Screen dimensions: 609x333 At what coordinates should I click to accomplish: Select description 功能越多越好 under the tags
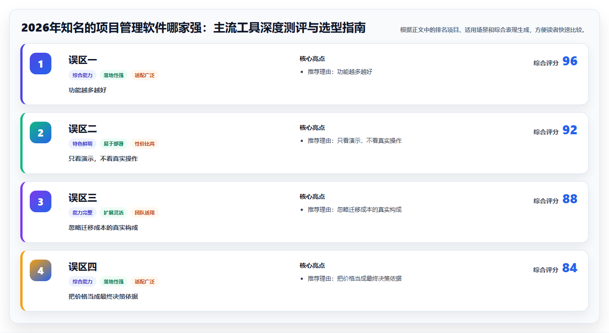coord(87,90)
